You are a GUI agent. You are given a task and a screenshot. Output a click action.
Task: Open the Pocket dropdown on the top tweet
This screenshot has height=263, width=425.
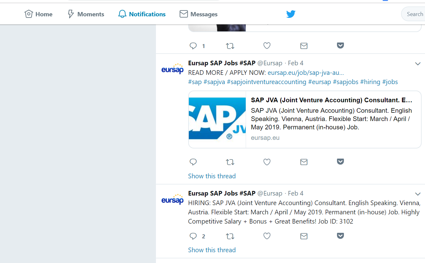[x=340, y=46]
